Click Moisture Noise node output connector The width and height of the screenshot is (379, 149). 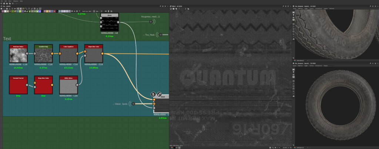(x=27, y=54)
